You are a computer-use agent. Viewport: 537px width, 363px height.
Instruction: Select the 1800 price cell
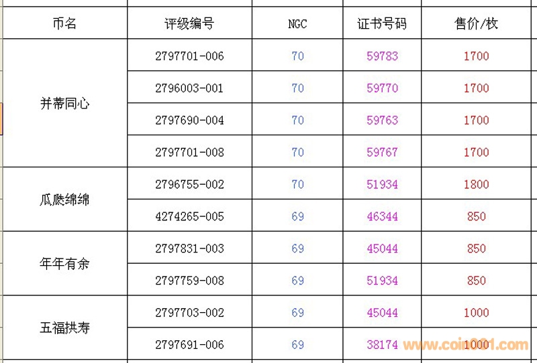[x=476, y=184]
